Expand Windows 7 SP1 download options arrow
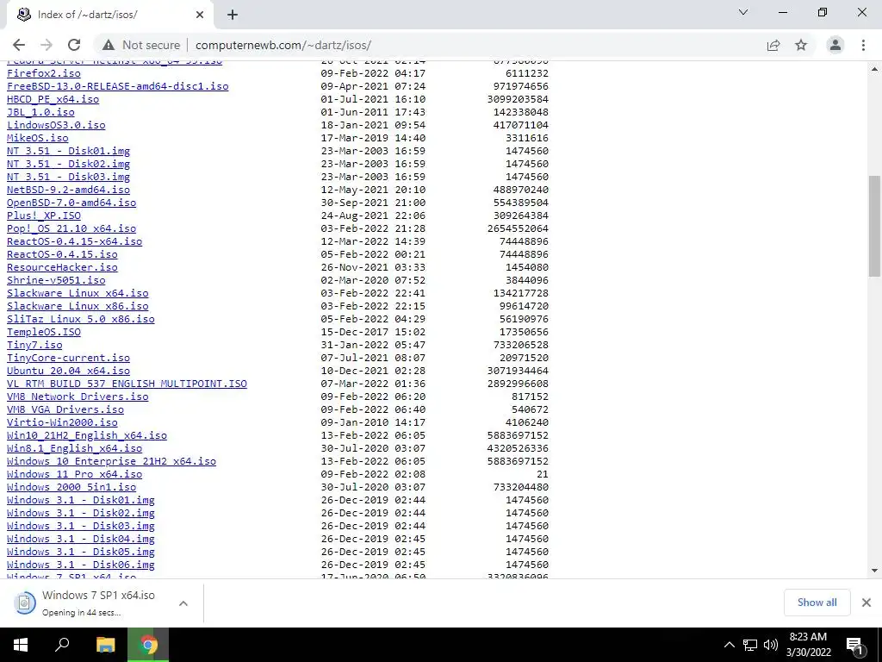Viewport: 882px width, 662px height. tap(183, 603)
